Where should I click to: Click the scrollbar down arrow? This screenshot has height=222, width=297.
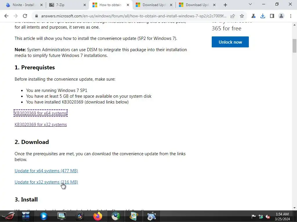tap(294, 208)
